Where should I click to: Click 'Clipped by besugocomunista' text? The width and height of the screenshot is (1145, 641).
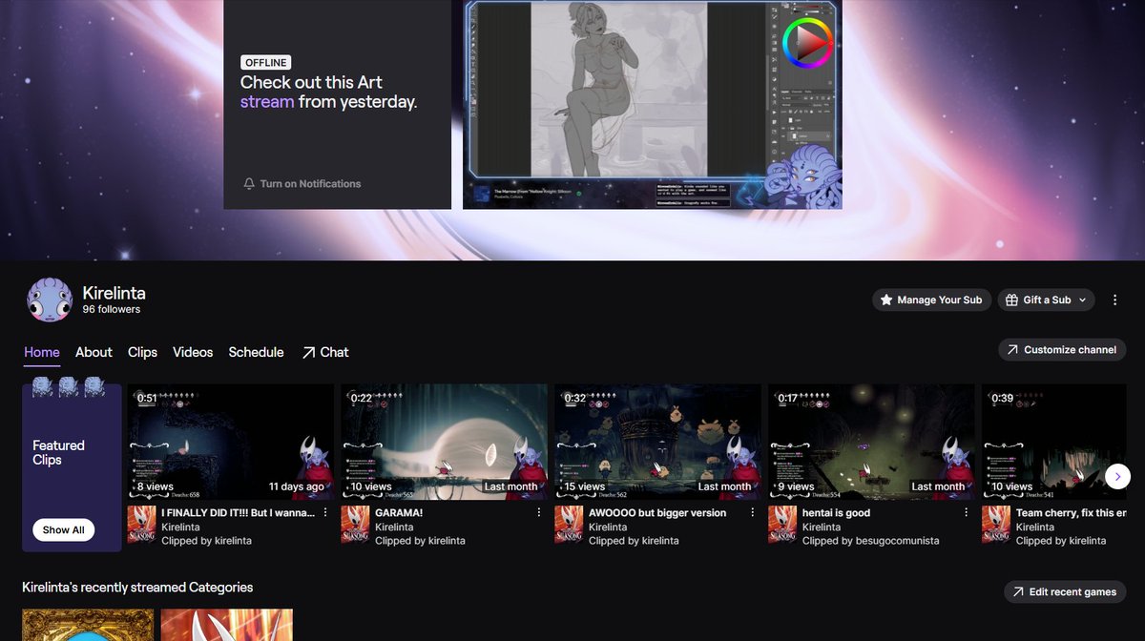871,541
